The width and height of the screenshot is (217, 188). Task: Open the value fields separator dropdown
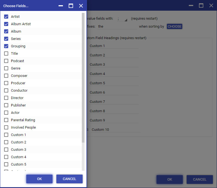tap(122, 19)
